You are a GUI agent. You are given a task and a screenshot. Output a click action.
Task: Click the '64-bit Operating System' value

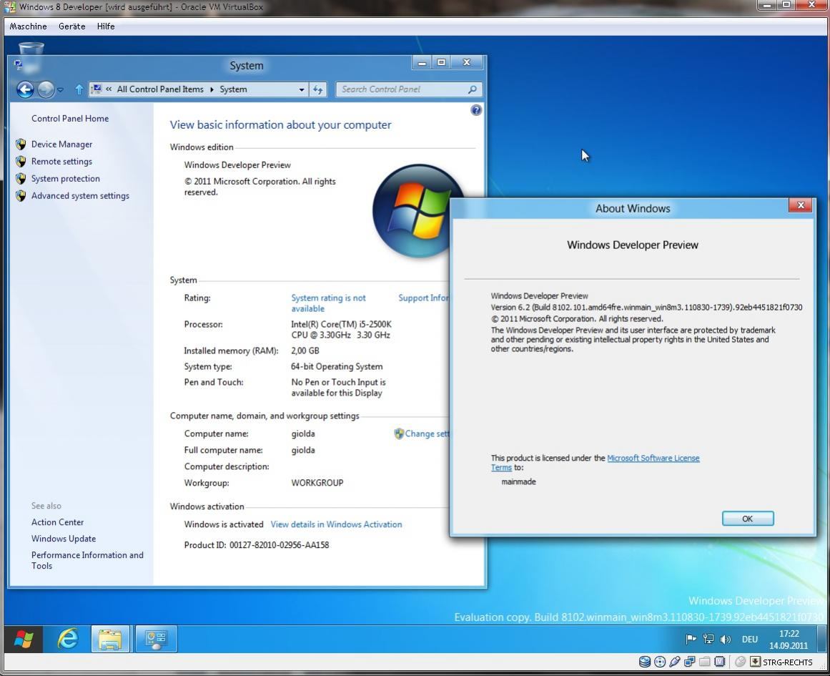[337, 366]
